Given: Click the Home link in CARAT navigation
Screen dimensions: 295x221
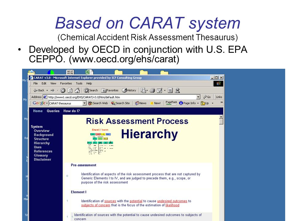Looking at the screenshot, I should [x=38, y=111].
